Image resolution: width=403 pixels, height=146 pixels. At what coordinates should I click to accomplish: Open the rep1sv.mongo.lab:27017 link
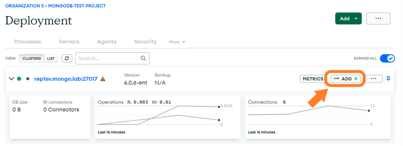(x=66, y=79)
